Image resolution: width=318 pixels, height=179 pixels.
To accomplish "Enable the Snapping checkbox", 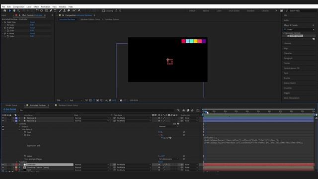I will [x=104, y=11].
